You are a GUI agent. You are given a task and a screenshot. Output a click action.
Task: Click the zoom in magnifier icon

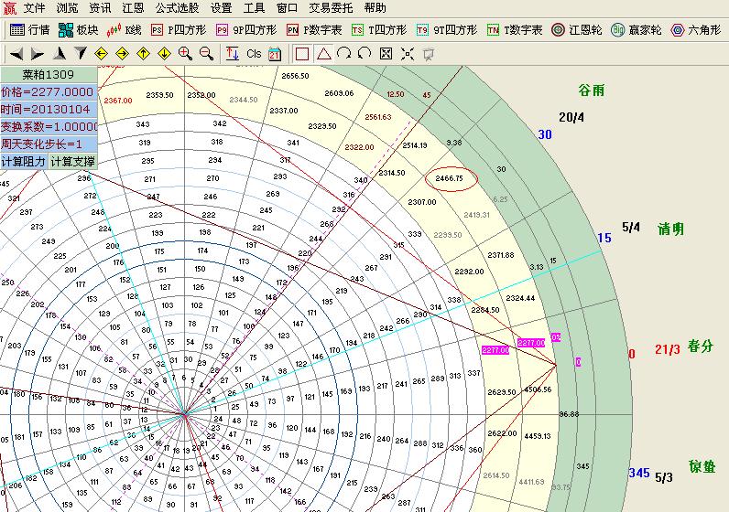pos(185,54)
